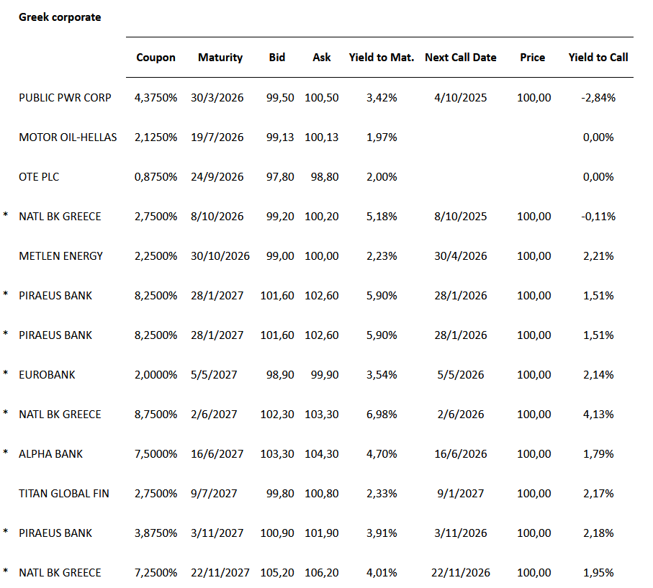The width and height of the screenshot is (653, 588).
Task: Click the Next Call Date header
Action: point(461,58)
